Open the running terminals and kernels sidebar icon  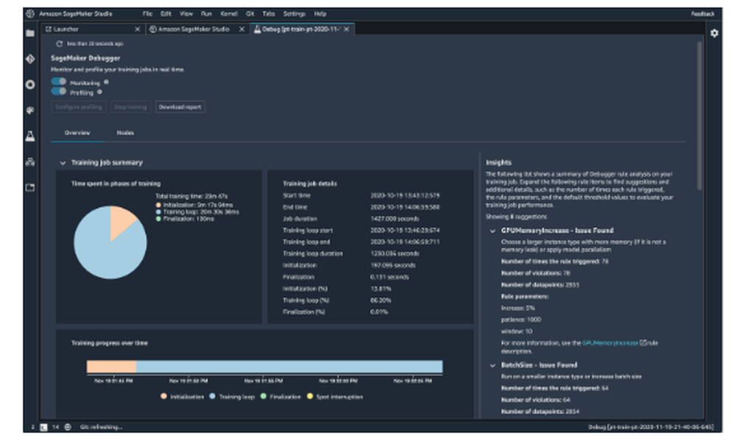30,85
